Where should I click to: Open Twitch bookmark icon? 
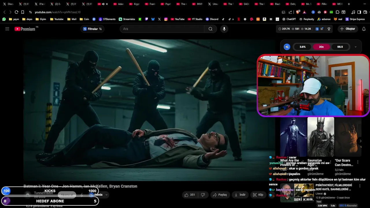click(x=147, y=19)
